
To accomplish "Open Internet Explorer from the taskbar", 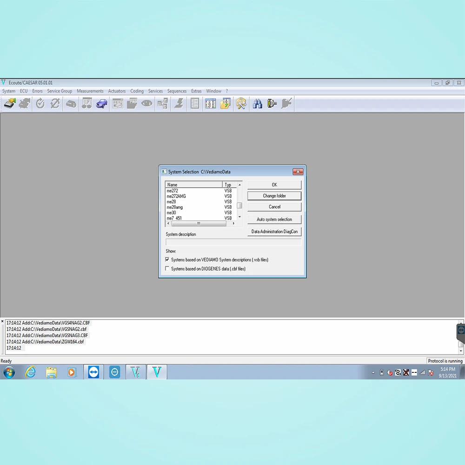I will 30,372.
